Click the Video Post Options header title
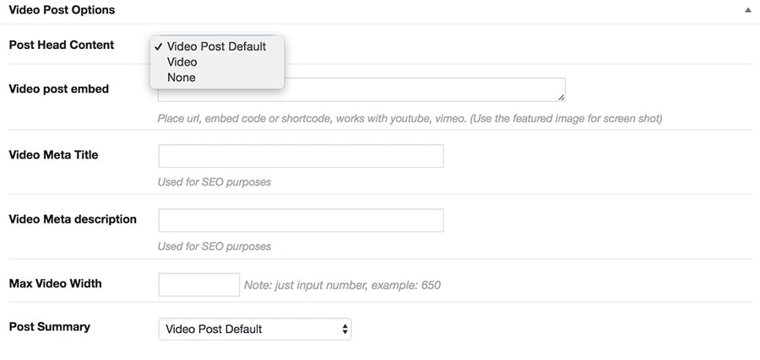The width and height of the screenshot is (760, 360). click(62, 10)
